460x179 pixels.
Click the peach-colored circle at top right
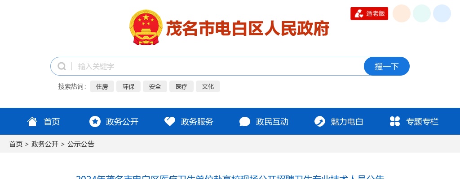pyautogui.click(x=401, y=13)
